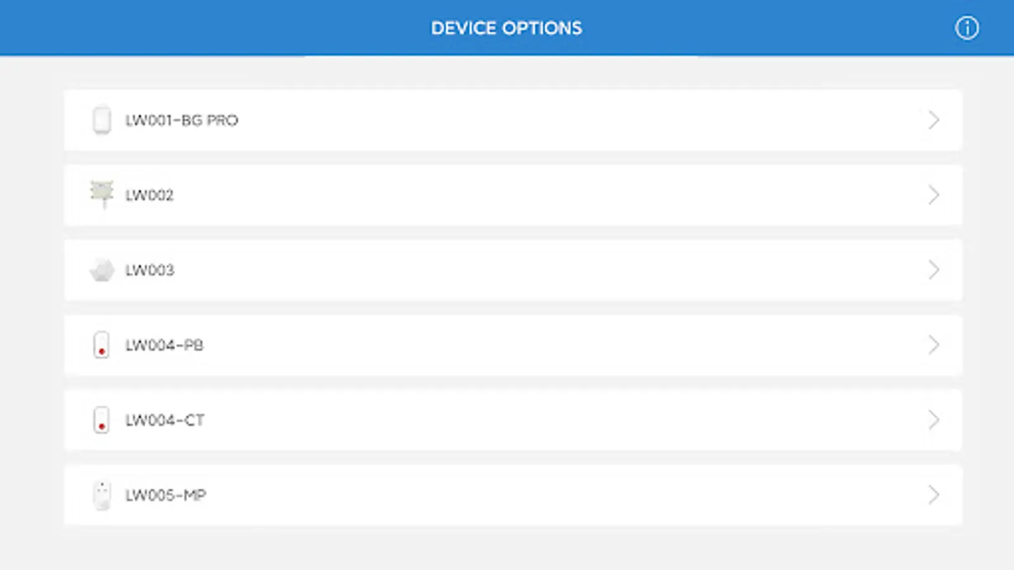Expand the LW002 row chevron

tap(933, 195)
